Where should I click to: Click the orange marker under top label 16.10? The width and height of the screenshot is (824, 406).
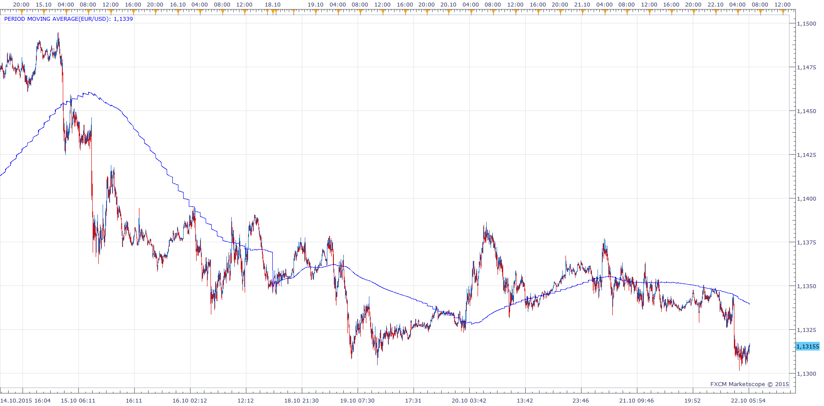[x=178, y=12]
